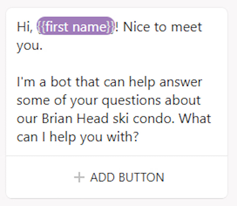Click the closing braces of first name tag

point(111,27)
